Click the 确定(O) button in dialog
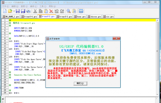 [80, 83]
